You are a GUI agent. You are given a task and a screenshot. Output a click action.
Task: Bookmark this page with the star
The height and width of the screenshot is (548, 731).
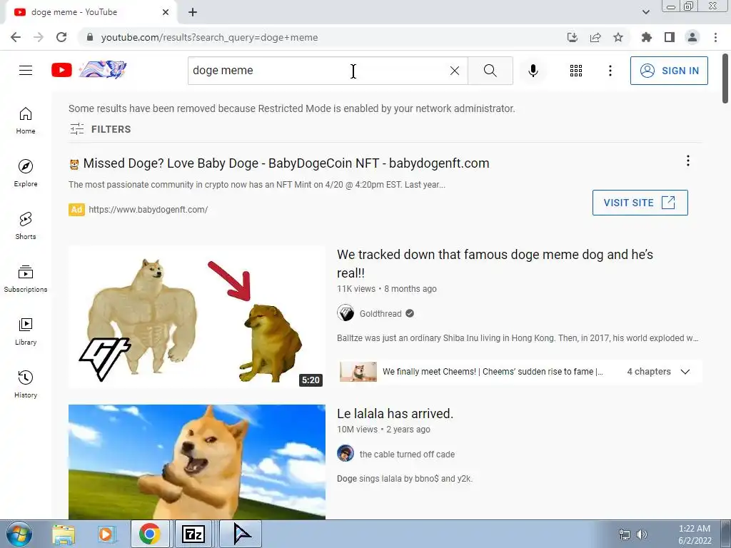[x=618, y=37]
